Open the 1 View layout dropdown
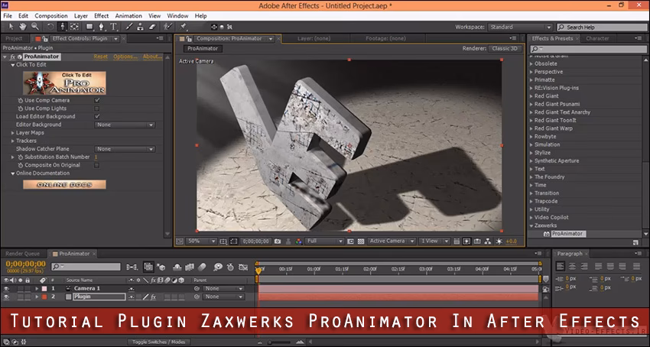 click(434, 242)
